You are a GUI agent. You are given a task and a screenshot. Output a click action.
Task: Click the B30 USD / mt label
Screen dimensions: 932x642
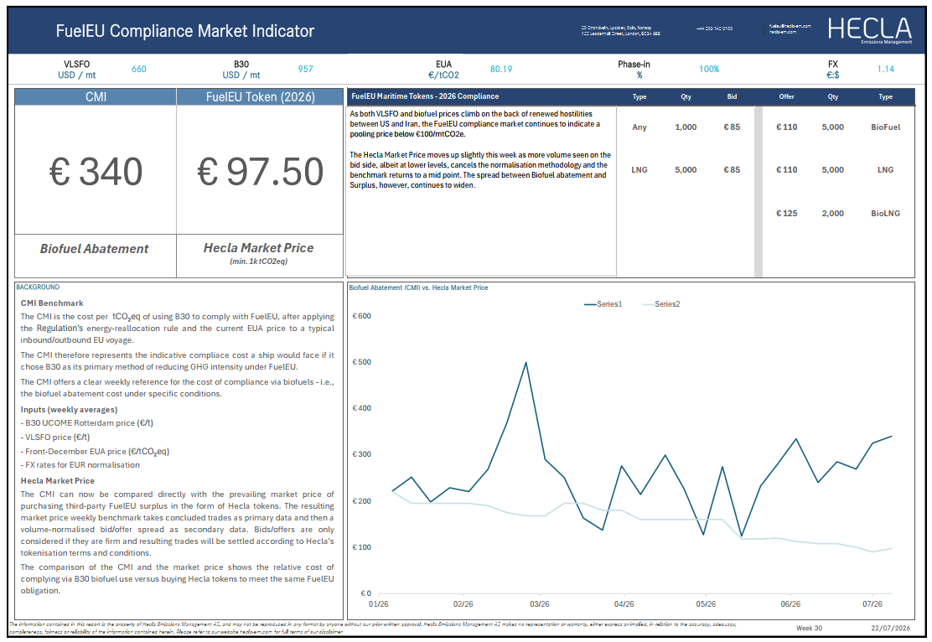point(241,70)
